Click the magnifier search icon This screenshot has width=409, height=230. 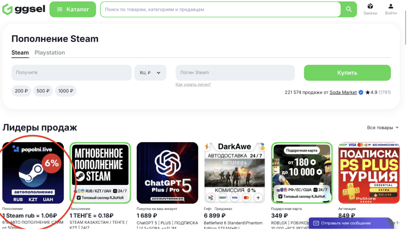(x=349, y=9)
